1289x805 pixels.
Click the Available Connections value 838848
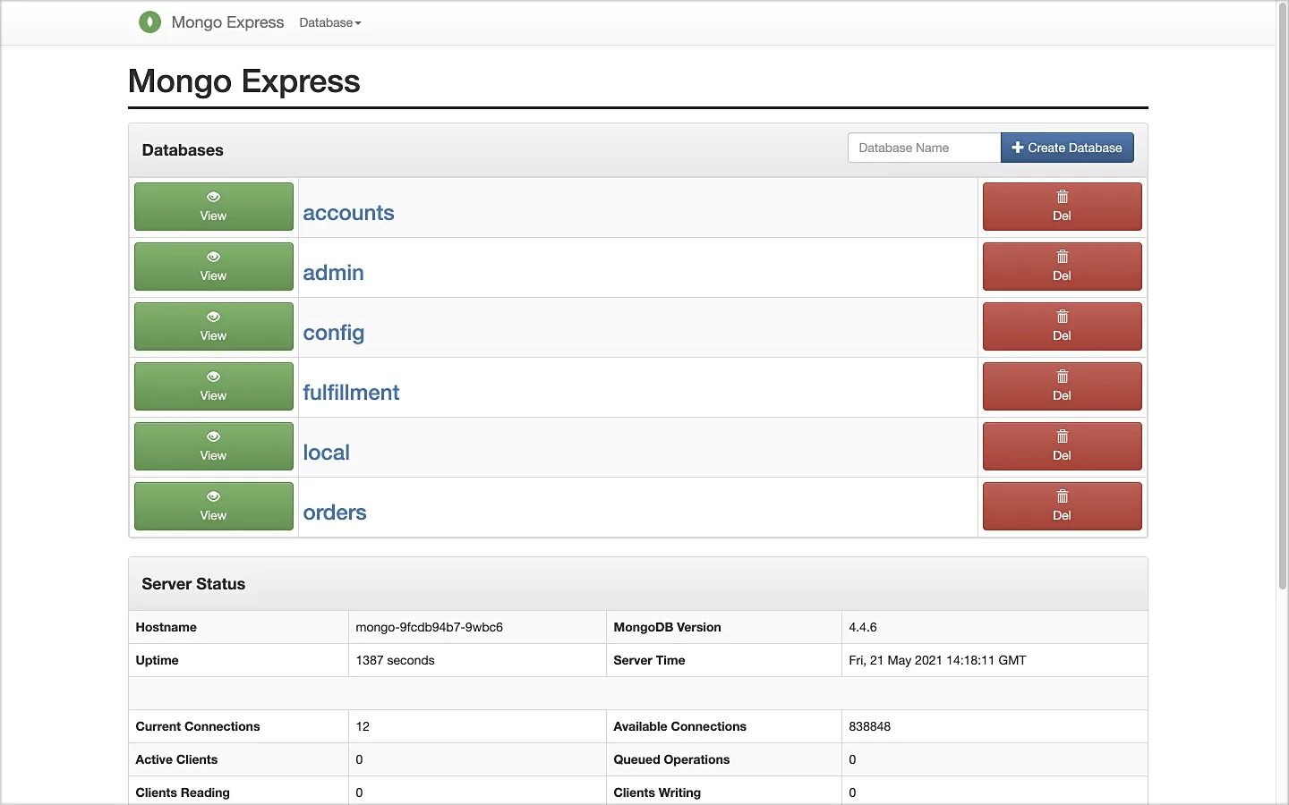tap(869, 726)
